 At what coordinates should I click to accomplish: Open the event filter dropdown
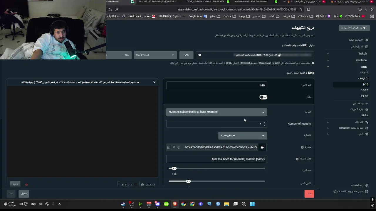tap(155, 55)
